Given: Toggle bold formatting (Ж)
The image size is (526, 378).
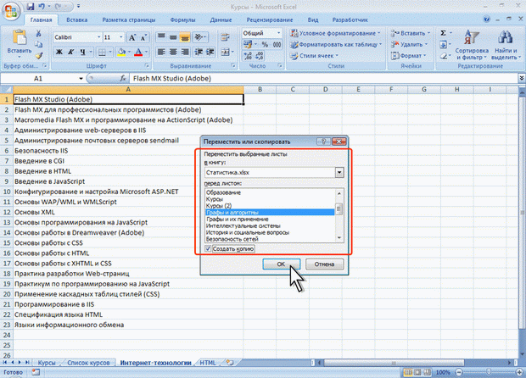Looking at the screenshot, I should pyautogui.click(x=59, y=53).
